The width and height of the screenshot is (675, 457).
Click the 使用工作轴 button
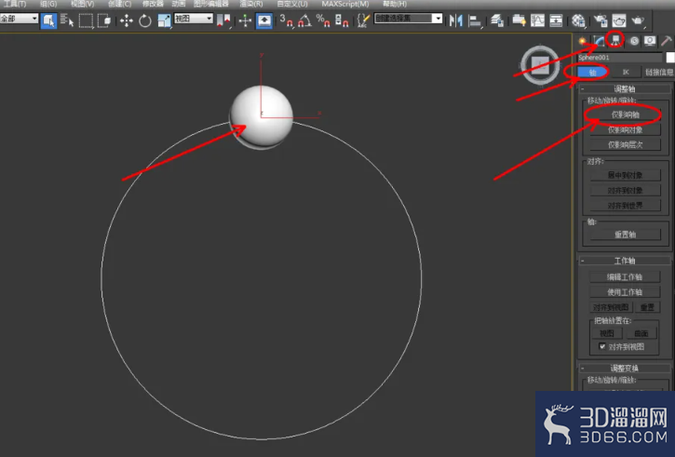(625, 292)
